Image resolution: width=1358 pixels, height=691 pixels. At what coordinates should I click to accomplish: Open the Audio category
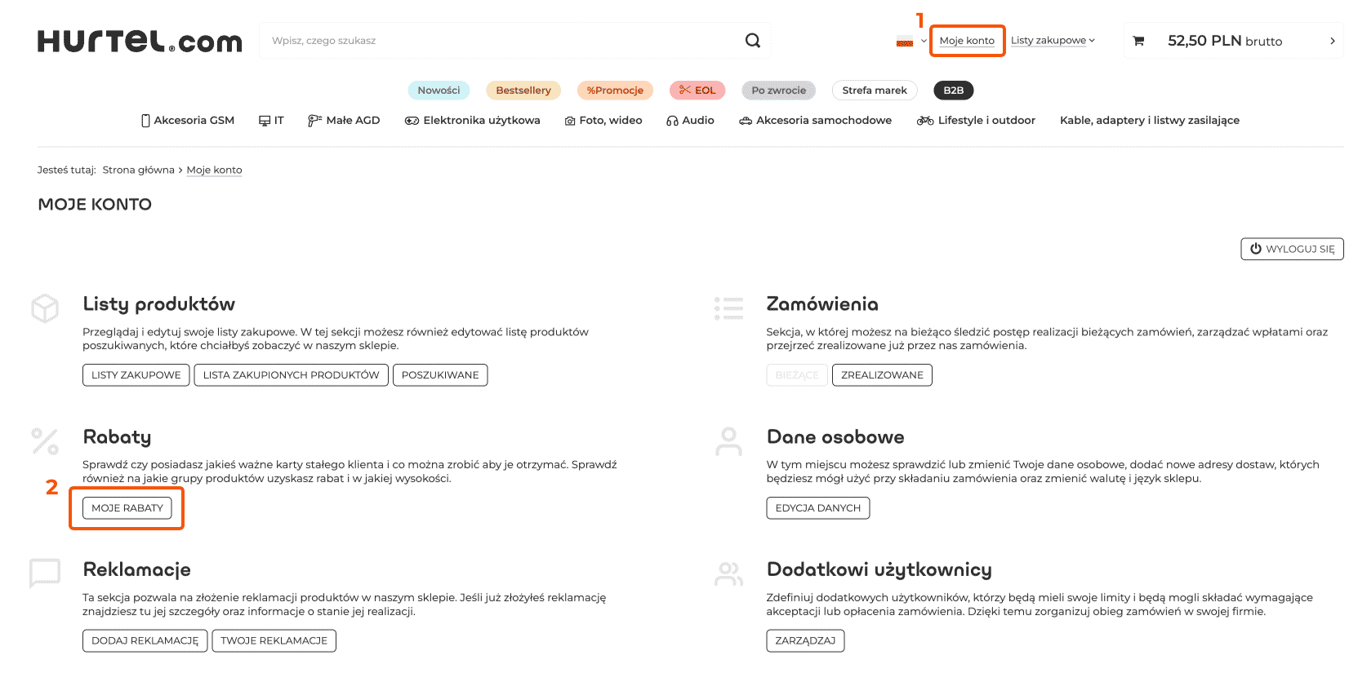click(x=690, y=120)
